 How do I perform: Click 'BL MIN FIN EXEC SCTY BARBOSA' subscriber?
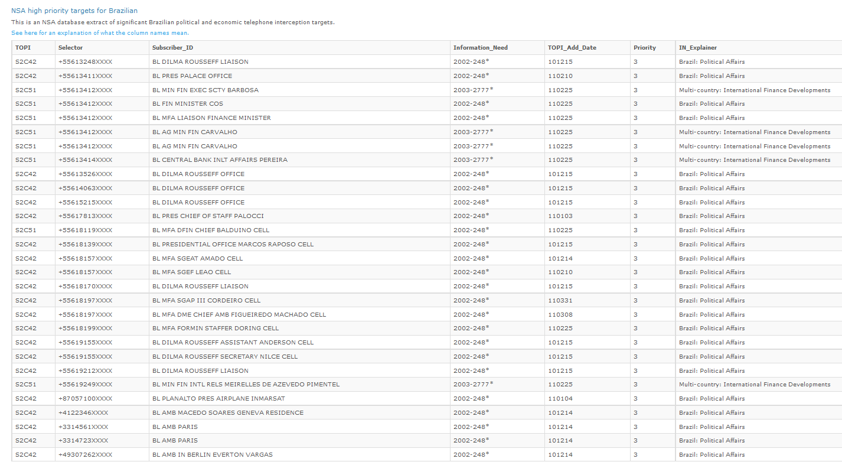point(299,90)
